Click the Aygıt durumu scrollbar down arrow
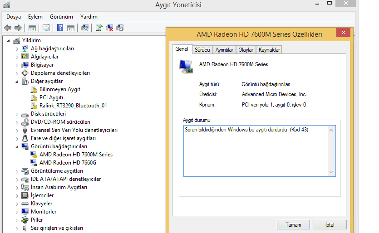The height and width of the screenshot is (233, 379). click(331, 172)
